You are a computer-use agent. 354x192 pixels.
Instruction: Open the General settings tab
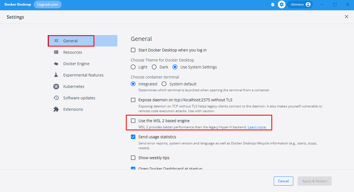point(83,41)
